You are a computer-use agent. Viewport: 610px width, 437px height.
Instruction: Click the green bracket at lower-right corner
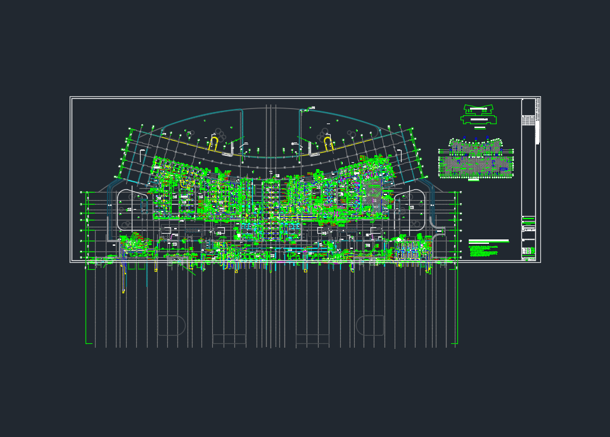[x=455, y=342]
